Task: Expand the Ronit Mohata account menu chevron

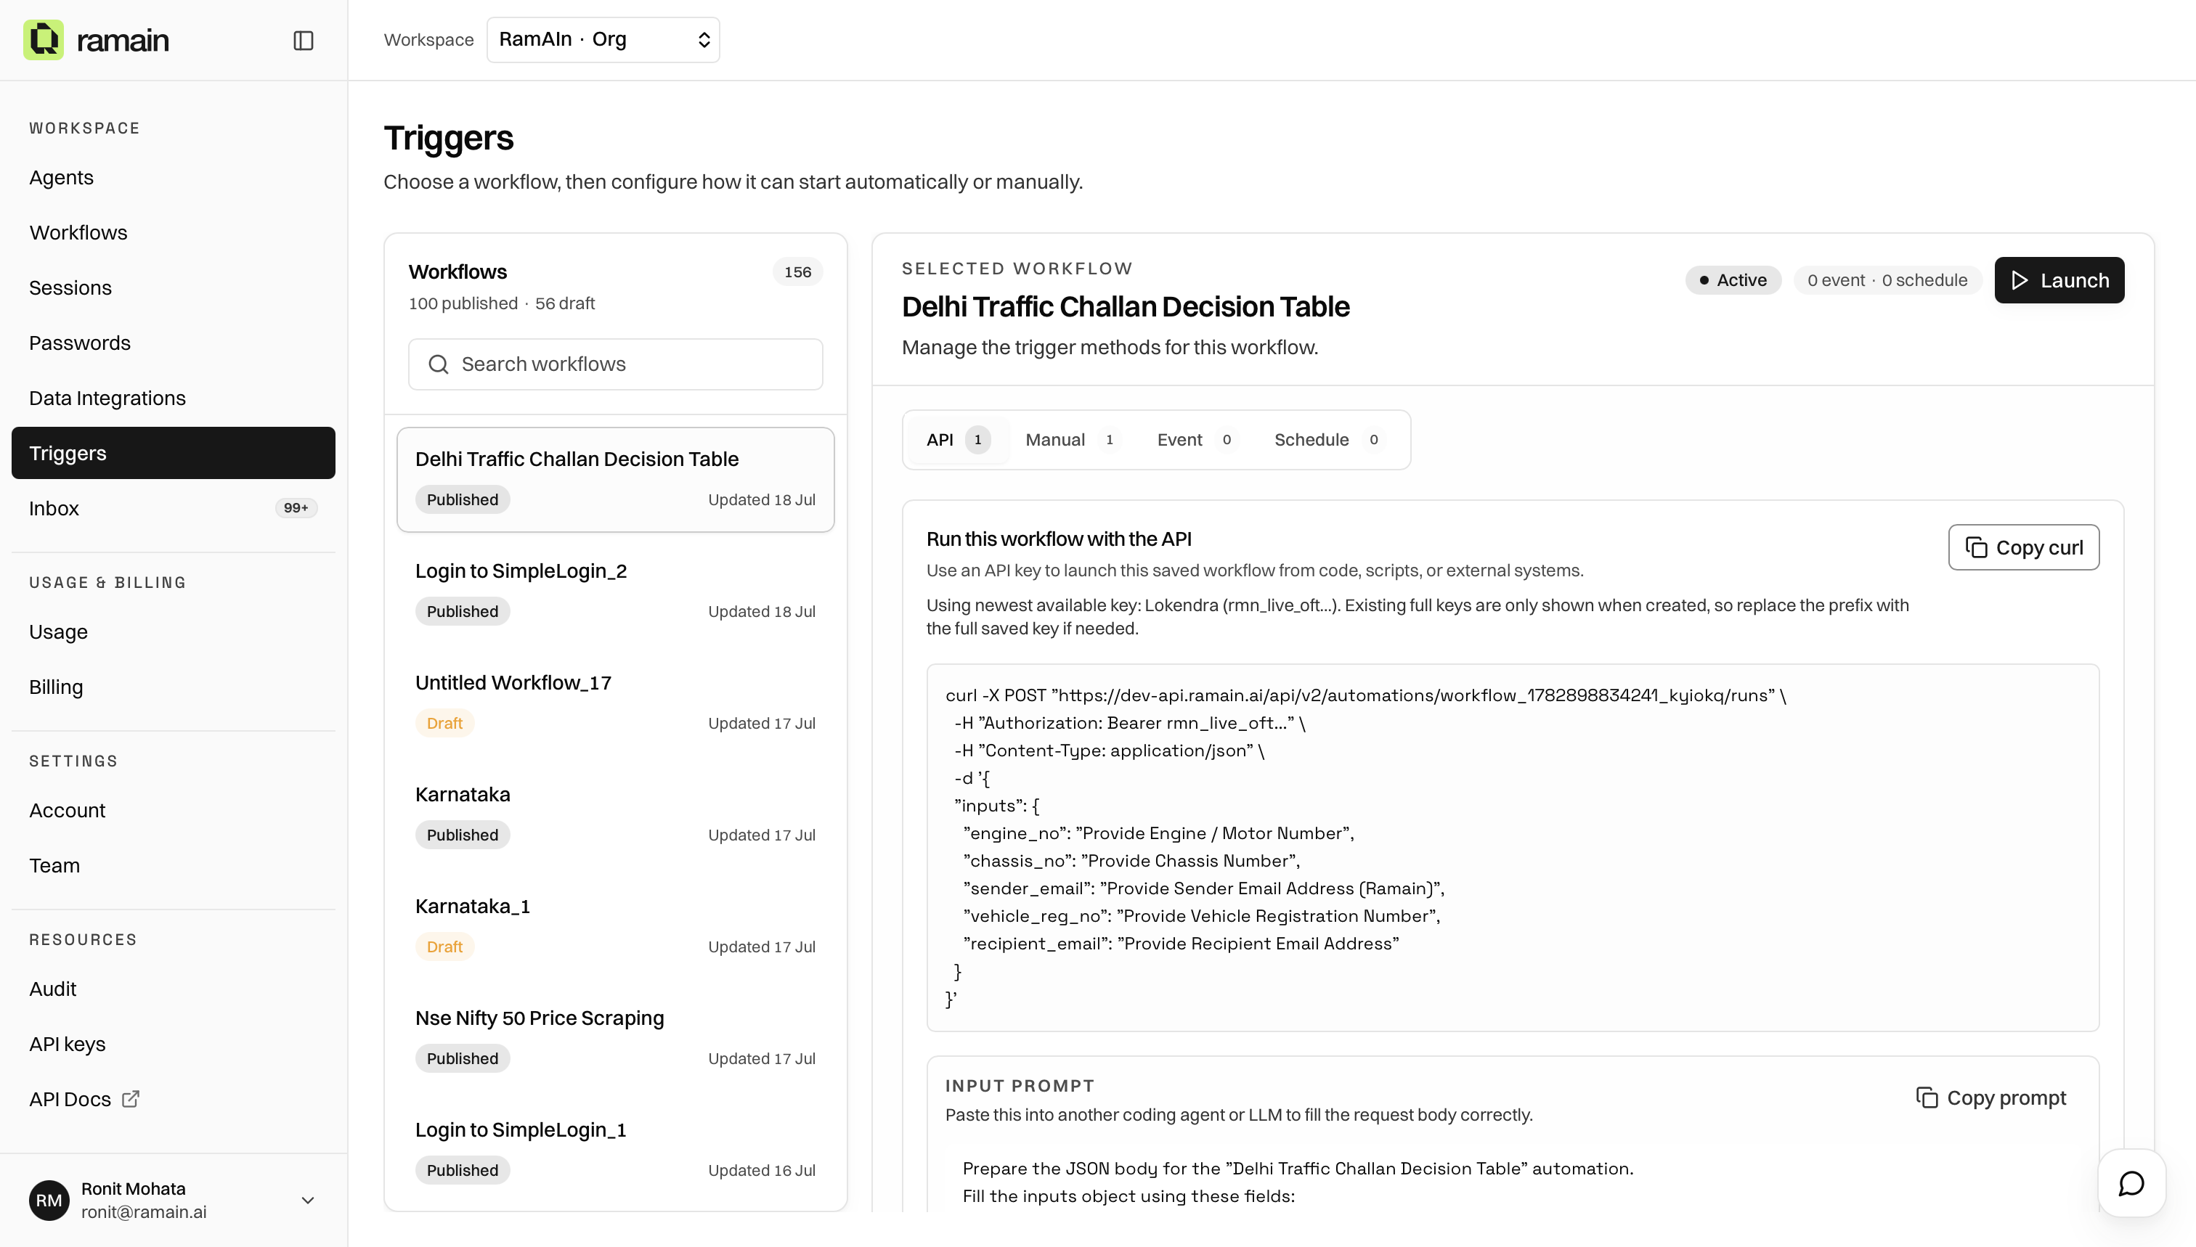Action: click(x=308, y=1200)
